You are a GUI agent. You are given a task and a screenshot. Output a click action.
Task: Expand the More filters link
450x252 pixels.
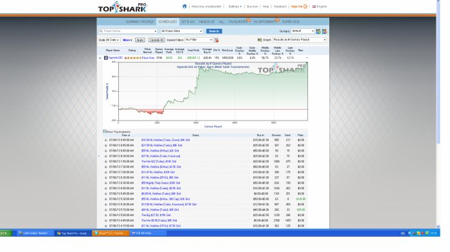127,40
